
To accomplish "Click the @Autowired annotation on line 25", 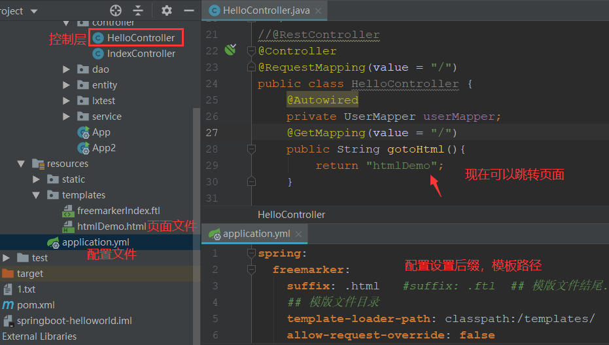I will point(322,100).
